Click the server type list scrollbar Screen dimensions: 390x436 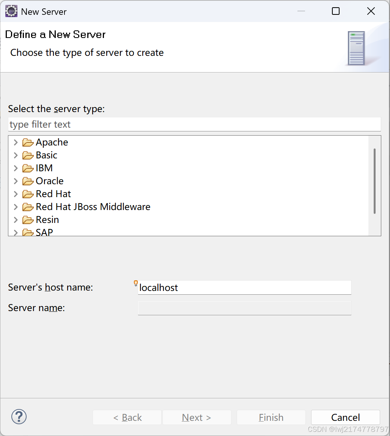(x=374, y=181)
